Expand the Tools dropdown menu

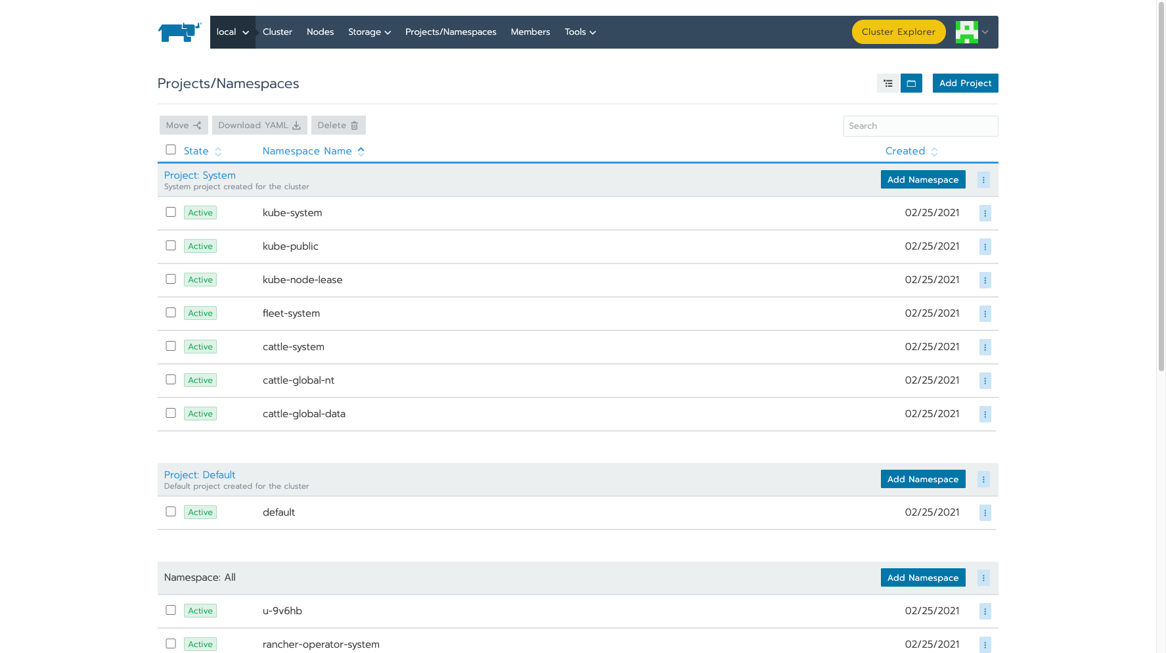point(580,32)
